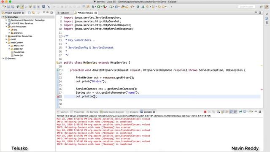
Task: Click the New Server/Globe toolbar icon
Action: [x=138, y=7]
